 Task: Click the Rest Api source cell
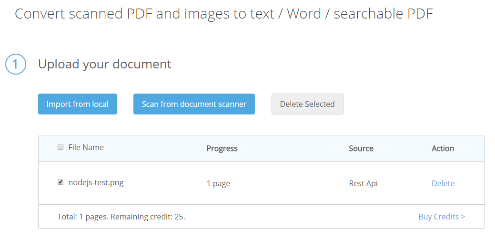click(x=363, y=183)
